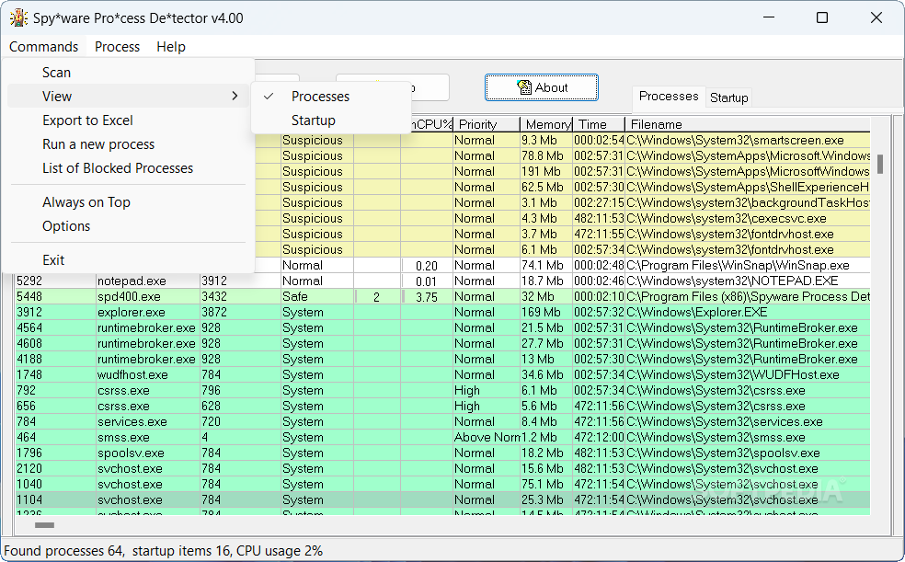Screen dimensions: 905x562
Task: Click the 191 Mb memory cell
Action: pyautogui.click(x=546, y=171)
